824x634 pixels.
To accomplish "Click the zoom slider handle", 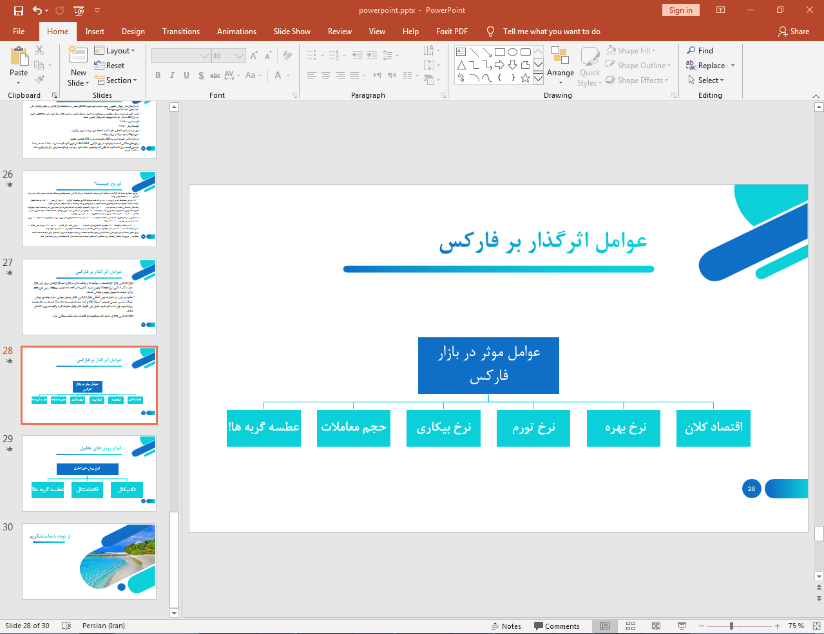I will pyautogui.click(x=731, y=626).
